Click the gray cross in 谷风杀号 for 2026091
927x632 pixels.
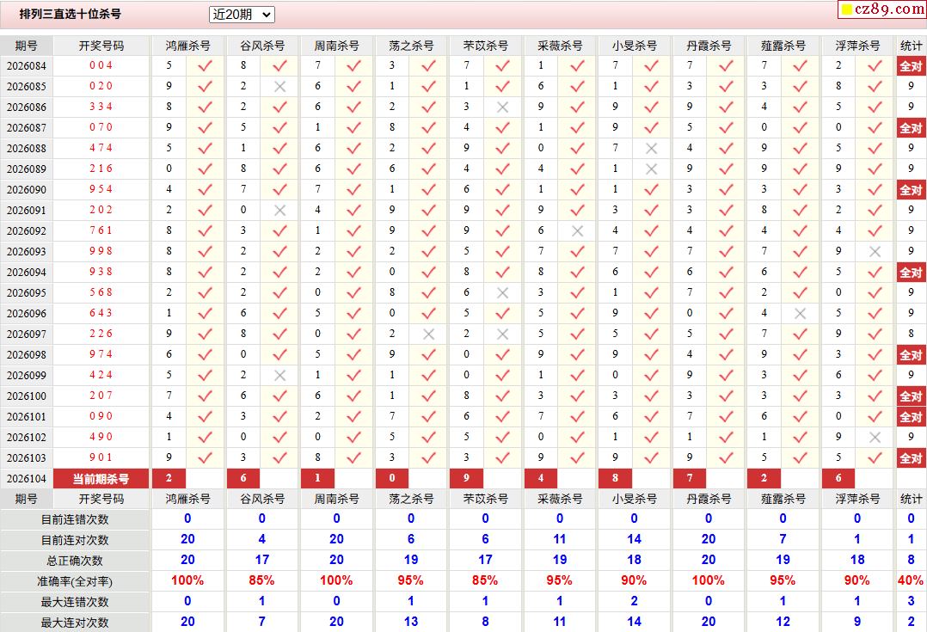point(279,210)
